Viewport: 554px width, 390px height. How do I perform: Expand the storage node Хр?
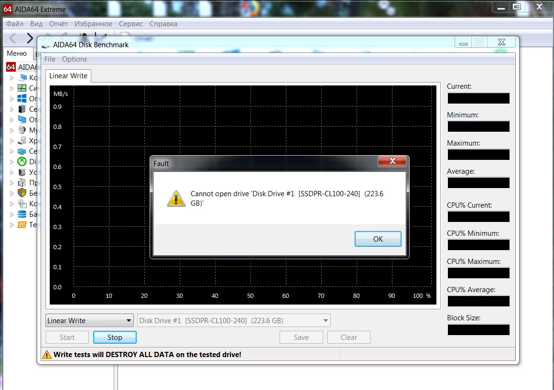click(11, 141)
